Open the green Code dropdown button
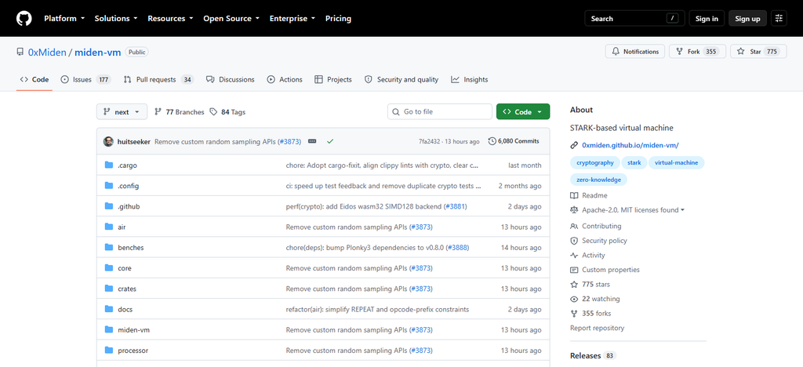This screenshot has width=803, height=367. coord(523,111)
